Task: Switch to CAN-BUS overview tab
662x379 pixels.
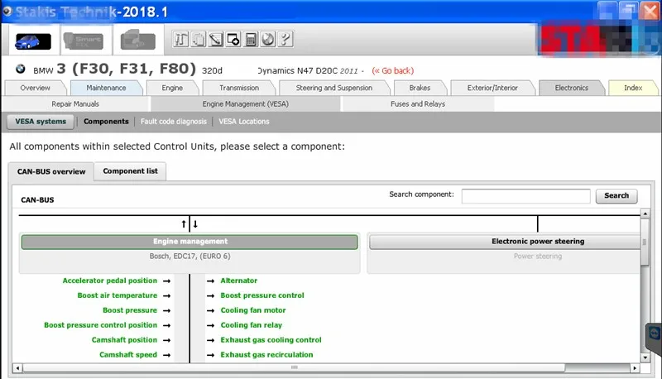Action: (51, 172)
